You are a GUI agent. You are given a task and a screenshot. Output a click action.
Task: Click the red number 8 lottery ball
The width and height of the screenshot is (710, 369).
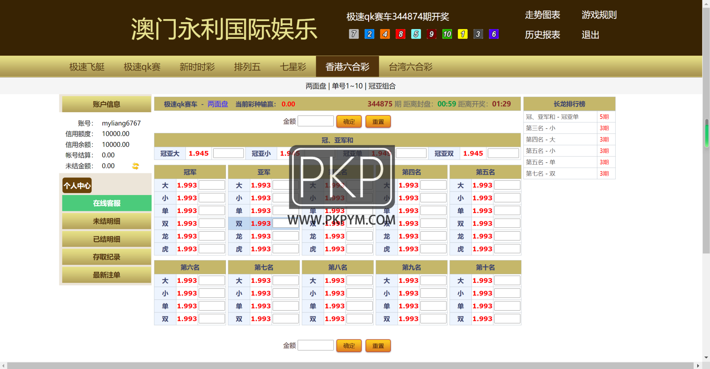400,34
